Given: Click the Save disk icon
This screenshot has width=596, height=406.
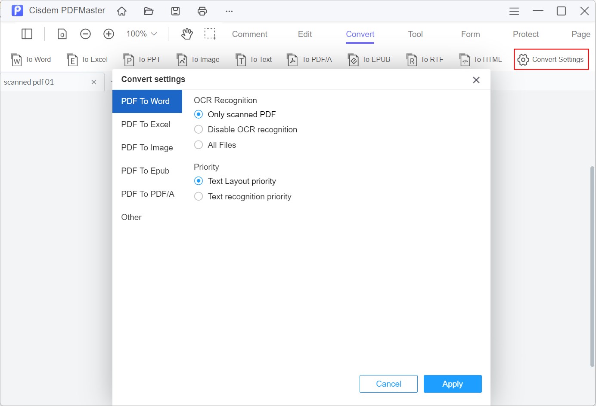Looking at the screenshot, I should [x=175, y=11].
